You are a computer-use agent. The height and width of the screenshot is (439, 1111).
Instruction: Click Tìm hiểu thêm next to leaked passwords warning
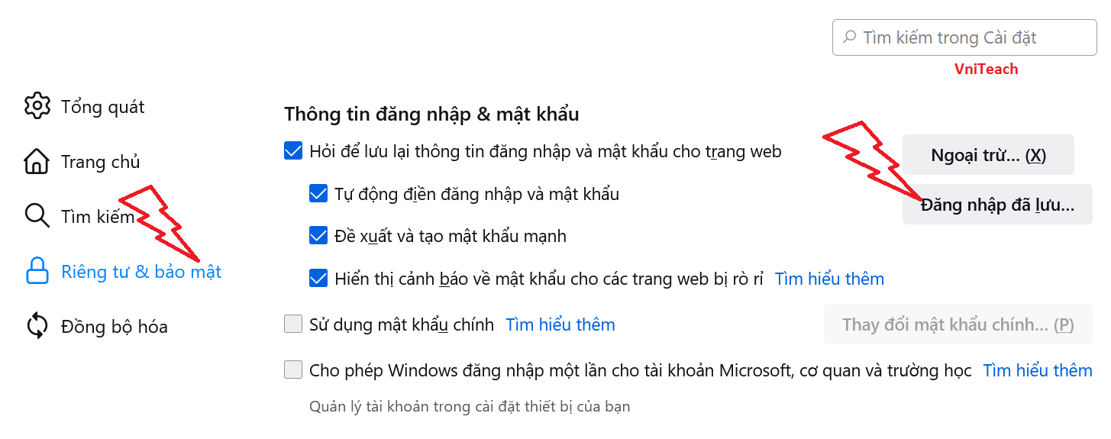click(x=829, y=279)
